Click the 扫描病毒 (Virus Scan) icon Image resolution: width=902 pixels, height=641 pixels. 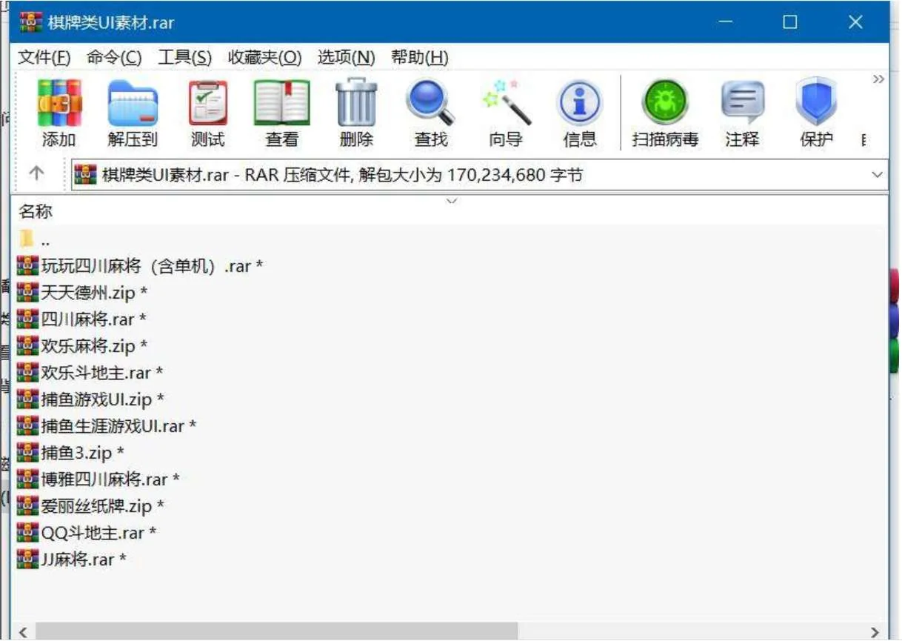(x=665, y=104)
